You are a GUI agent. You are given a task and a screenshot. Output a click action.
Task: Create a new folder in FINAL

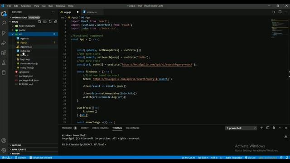pos(45,22)
